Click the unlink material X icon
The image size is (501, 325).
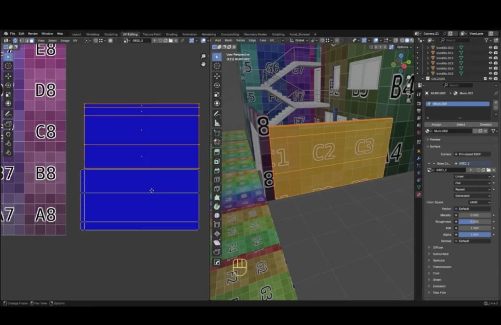pyautogui.click(x=485, y=131)
